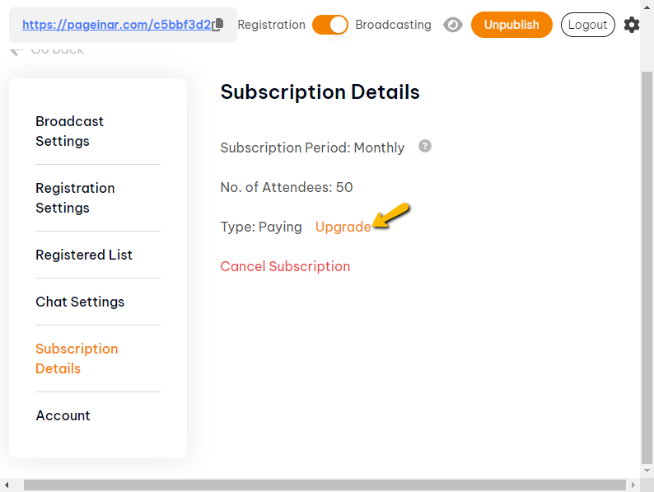Click the Upgrade link
The height and width of the screenshot is (492, 654).
coord(343,227)
